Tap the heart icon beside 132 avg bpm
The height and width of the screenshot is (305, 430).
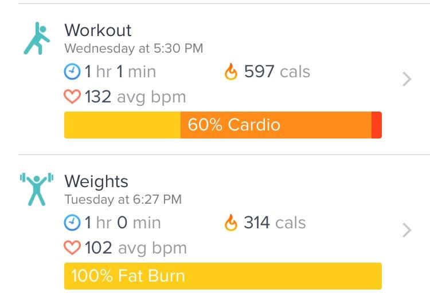(x=72, y=97)
